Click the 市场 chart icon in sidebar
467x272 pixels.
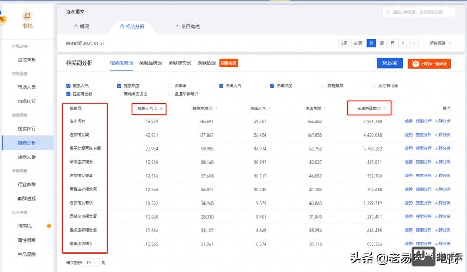pyautogui.click(x=27, y=15)
